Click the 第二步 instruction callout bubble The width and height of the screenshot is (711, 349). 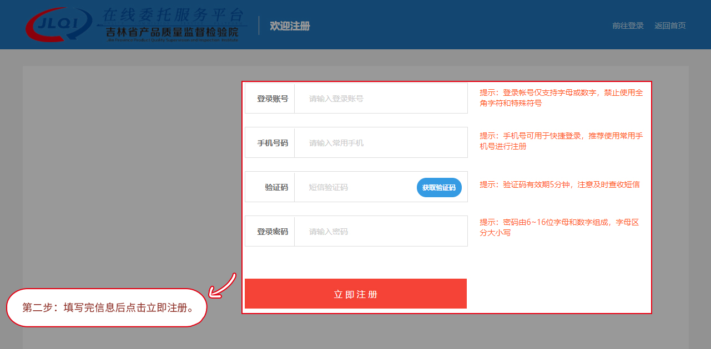(x=107, y=307)
